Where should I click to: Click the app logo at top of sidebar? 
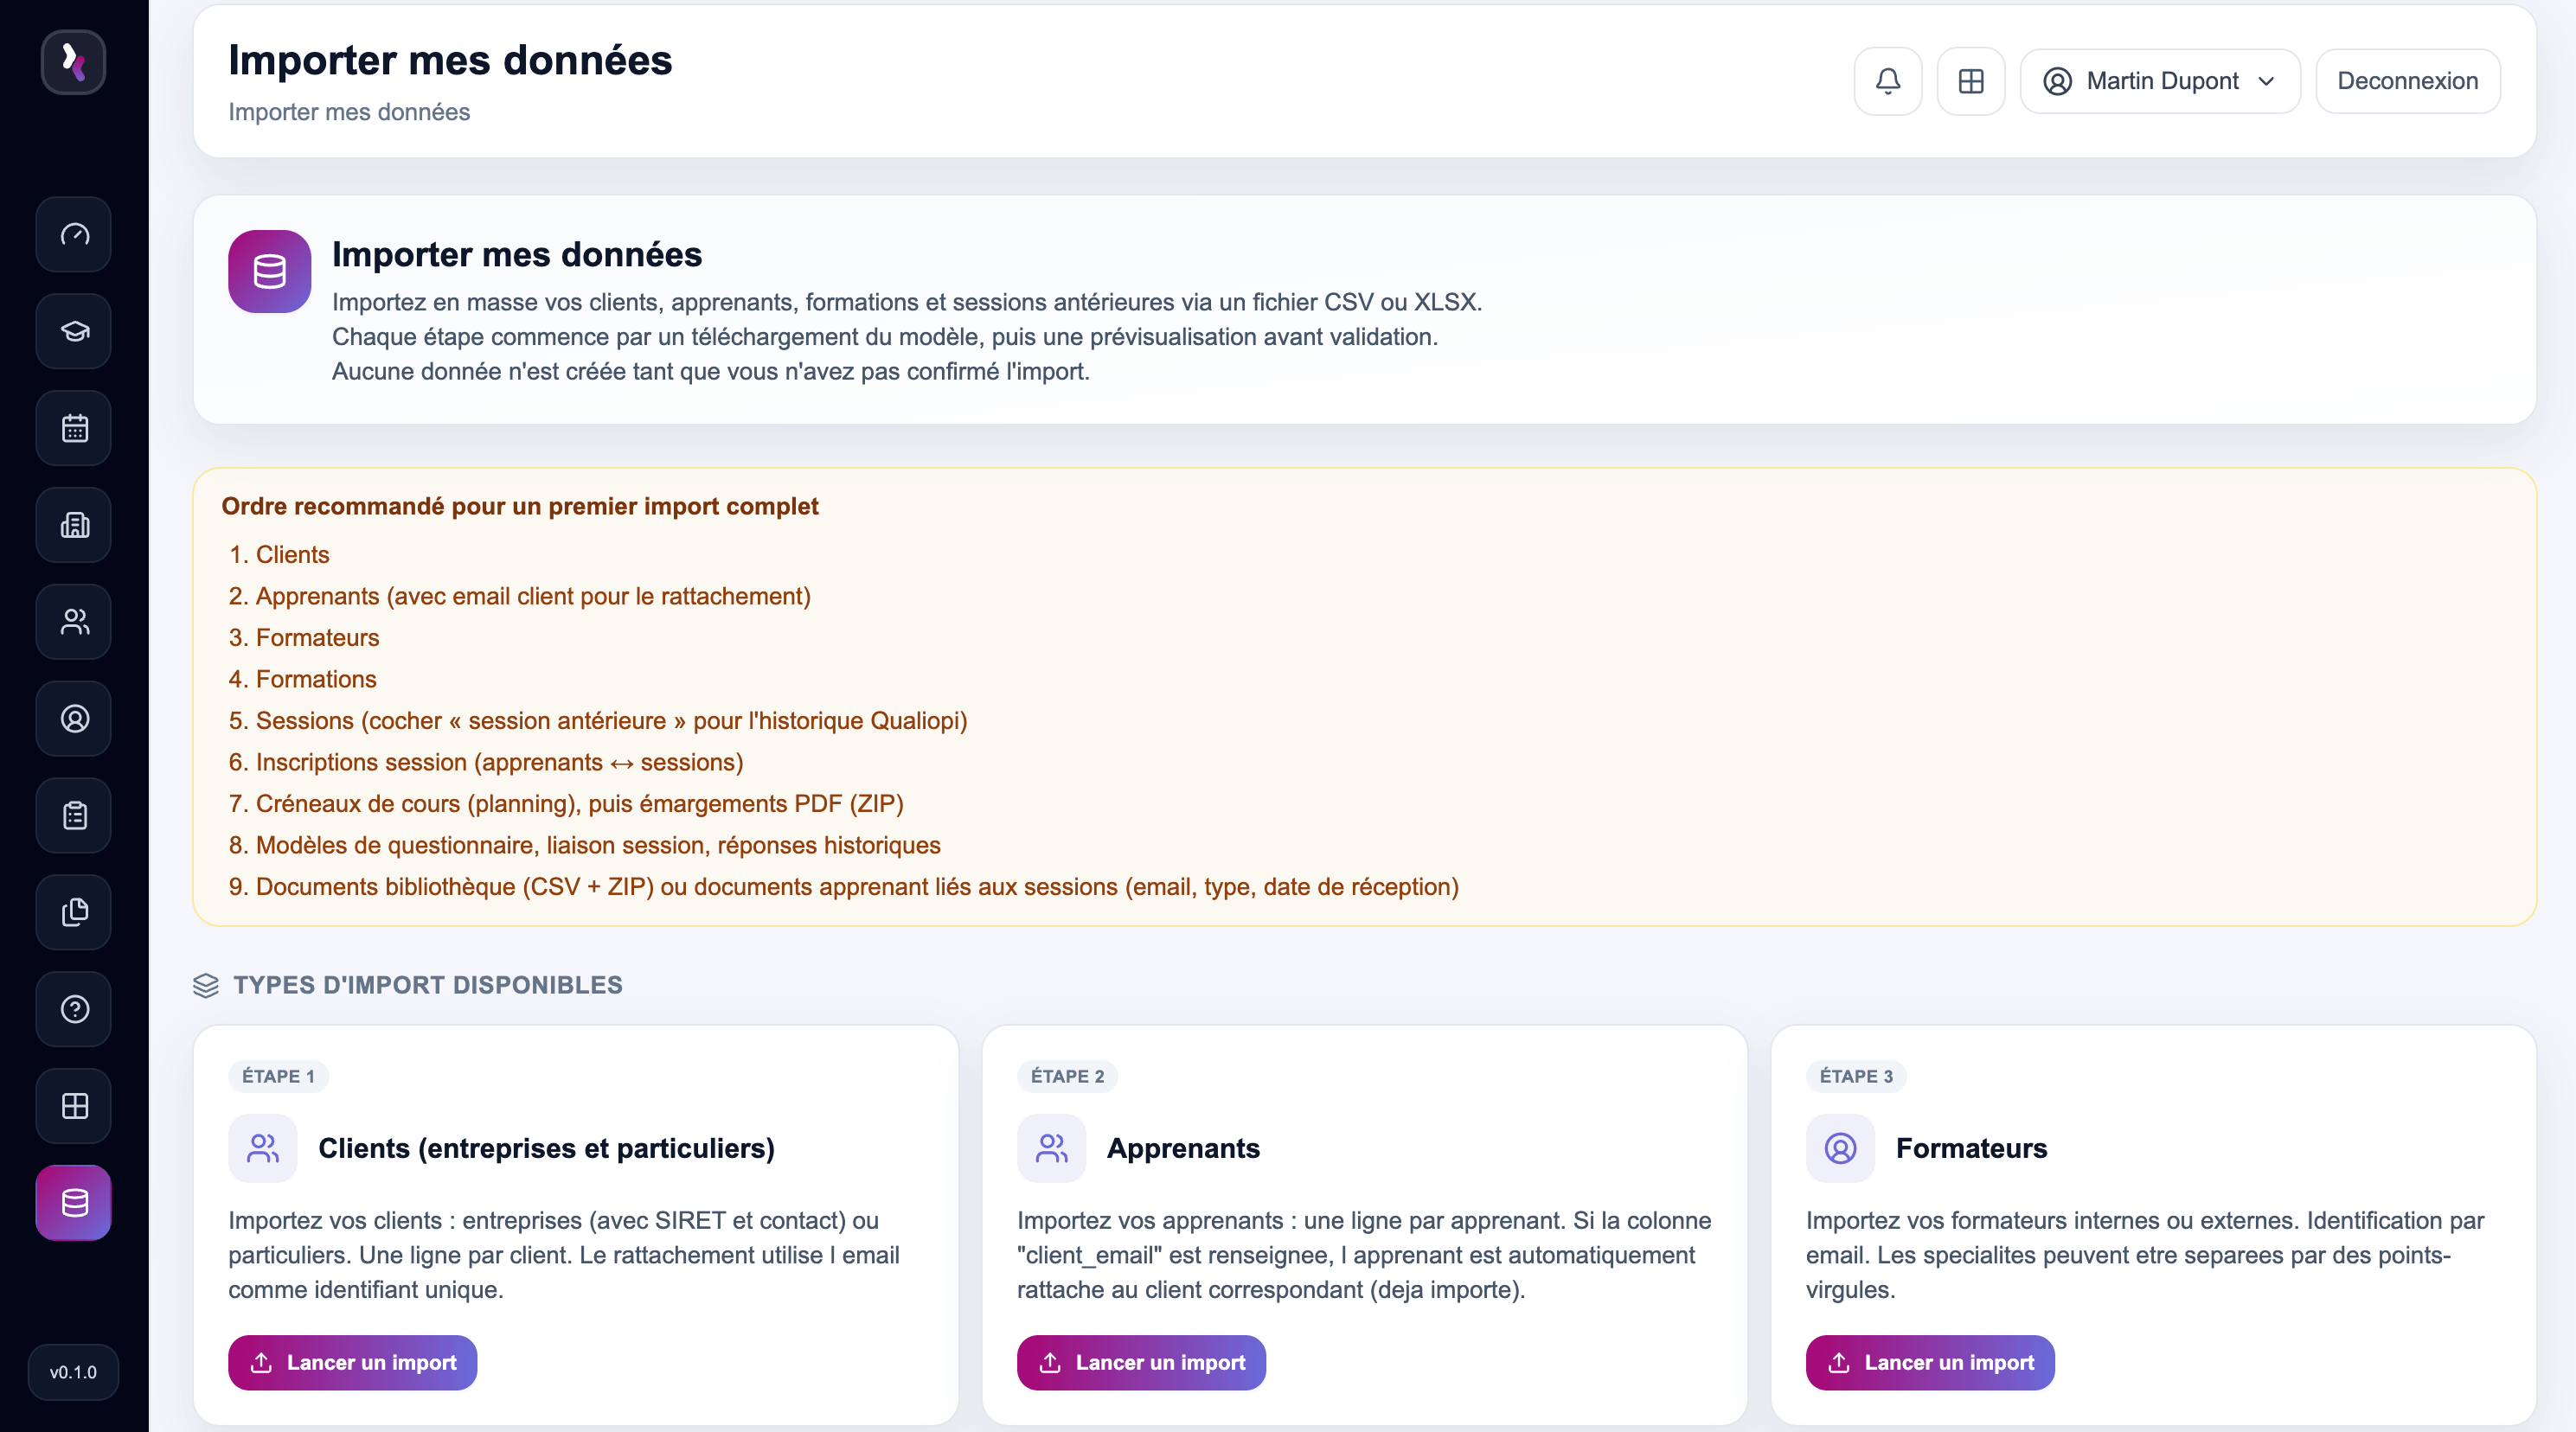pos(73,62)
